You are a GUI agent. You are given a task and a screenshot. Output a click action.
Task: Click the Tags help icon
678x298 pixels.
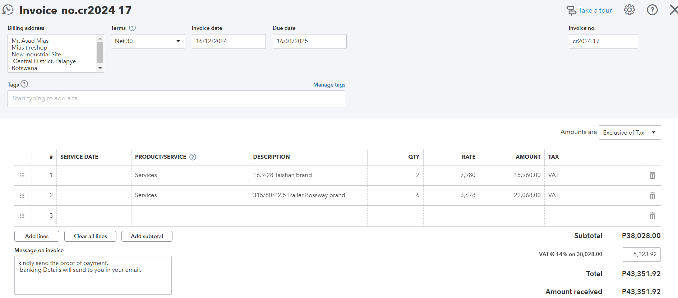coord(24,84)
